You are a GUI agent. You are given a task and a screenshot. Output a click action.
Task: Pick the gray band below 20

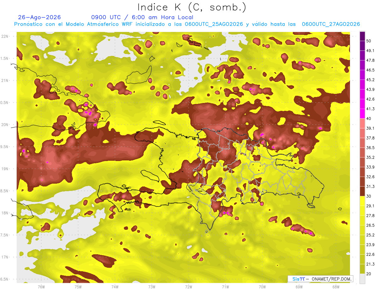362,279
